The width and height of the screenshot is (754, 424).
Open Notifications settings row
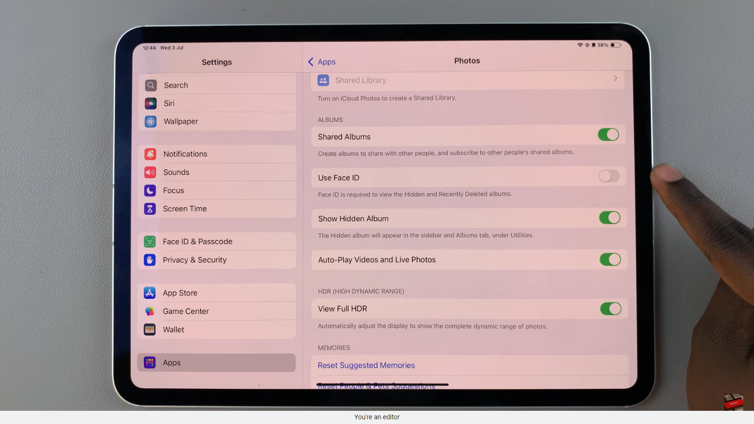[x=217, y=154]
